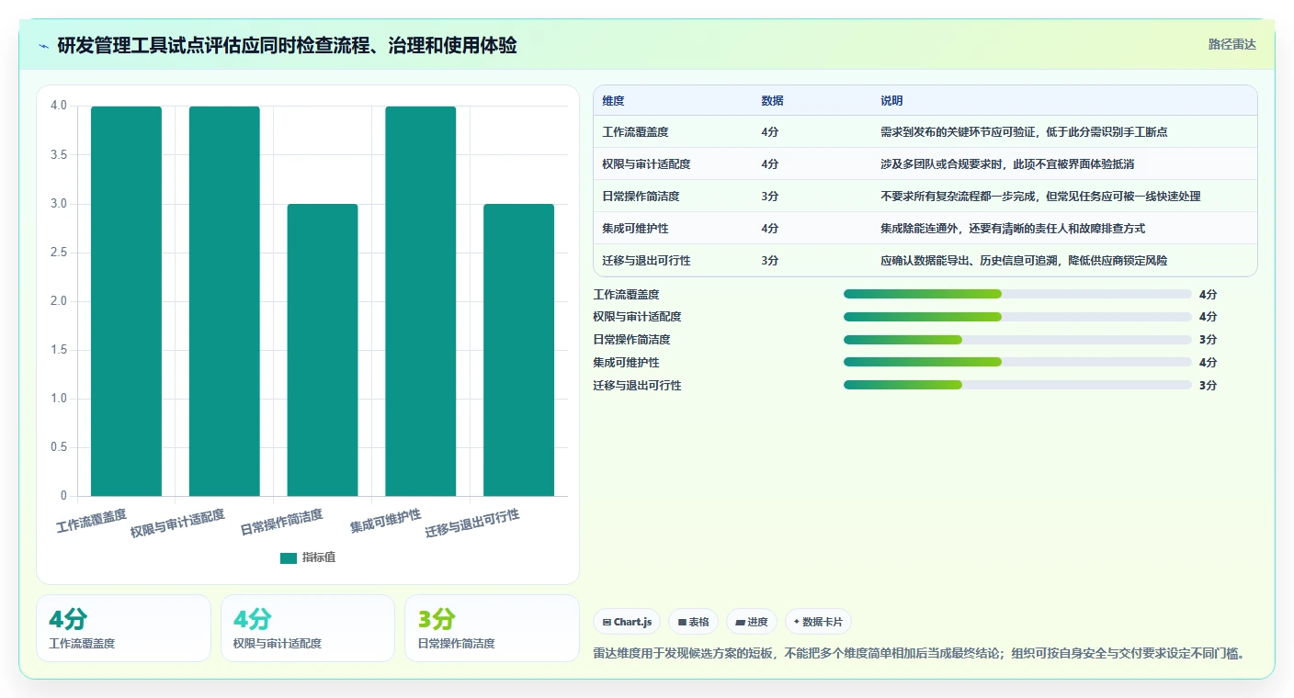Screen dimensions: 1294x698
Task: Click the 说明 column header
Action: coord(891,101)
